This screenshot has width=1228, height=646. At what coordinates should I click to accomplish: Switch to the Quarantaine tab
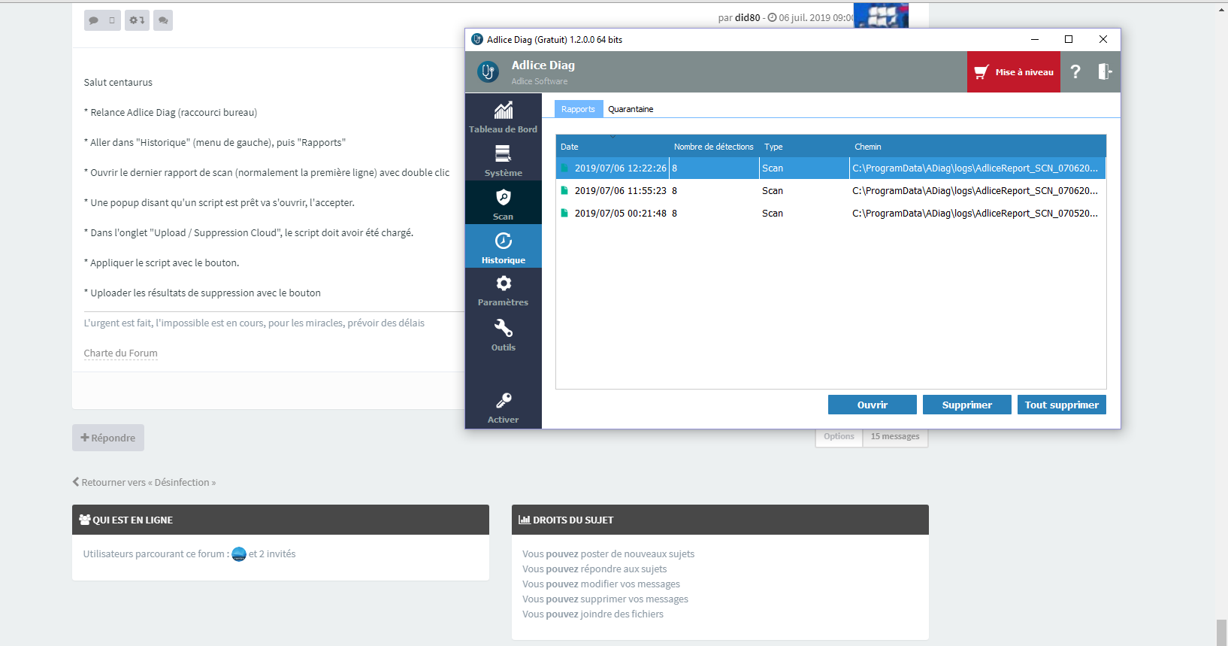(x=631, y=109)
